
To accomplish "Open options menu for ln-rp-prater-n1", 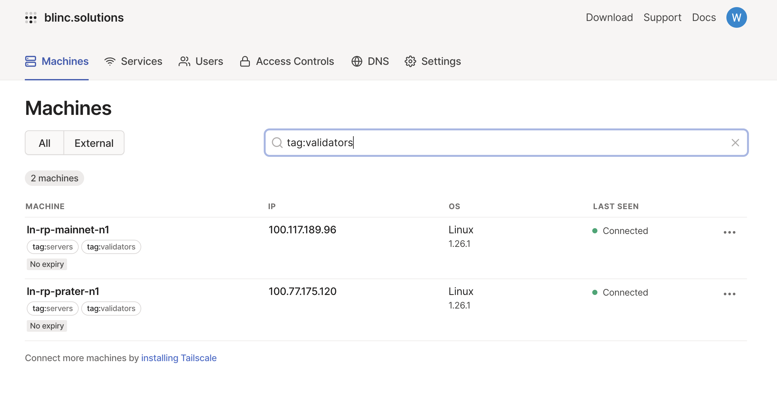I will 729,294.
